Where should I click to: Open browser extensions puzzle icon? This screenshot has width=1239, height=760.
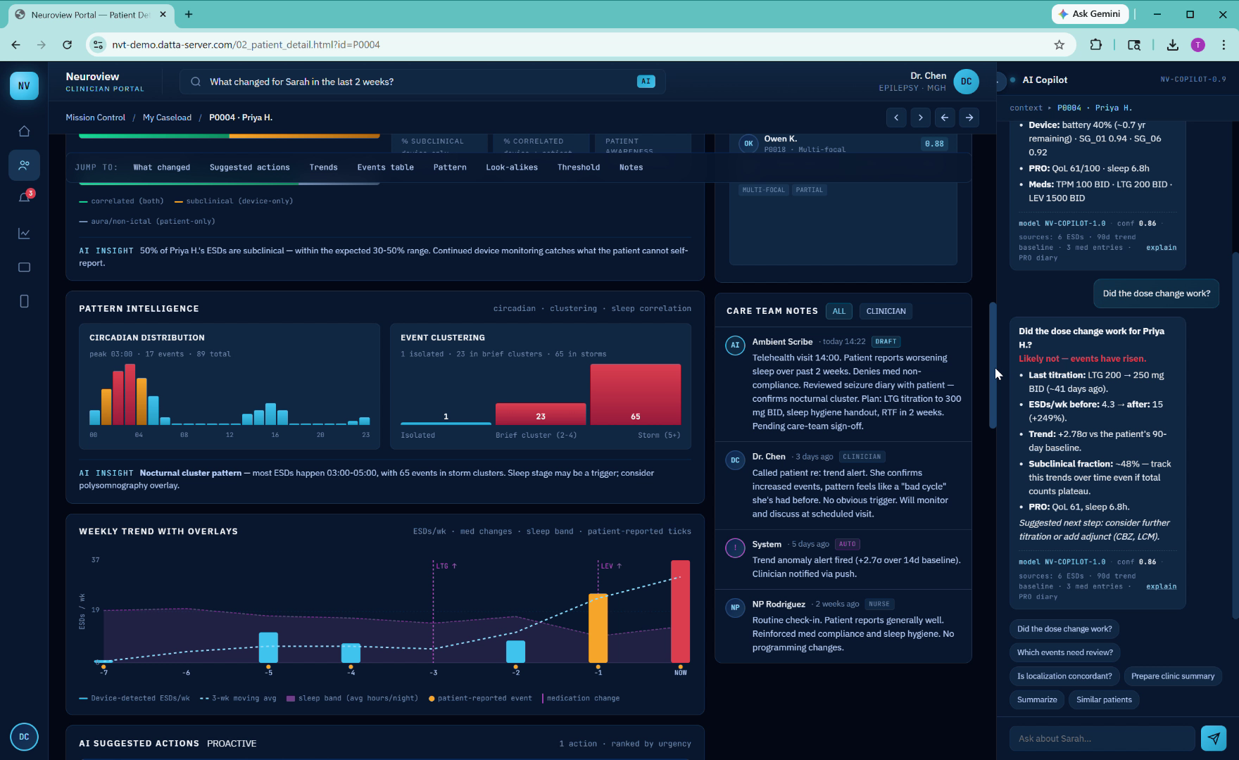1095,44
